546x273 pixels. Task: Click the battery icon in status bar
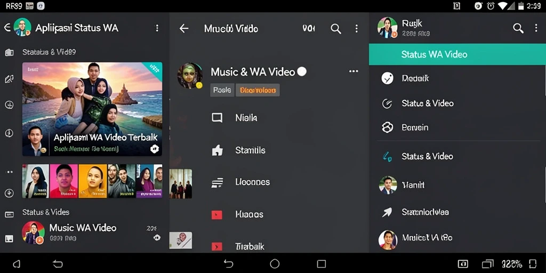click(x=521, y=6)
